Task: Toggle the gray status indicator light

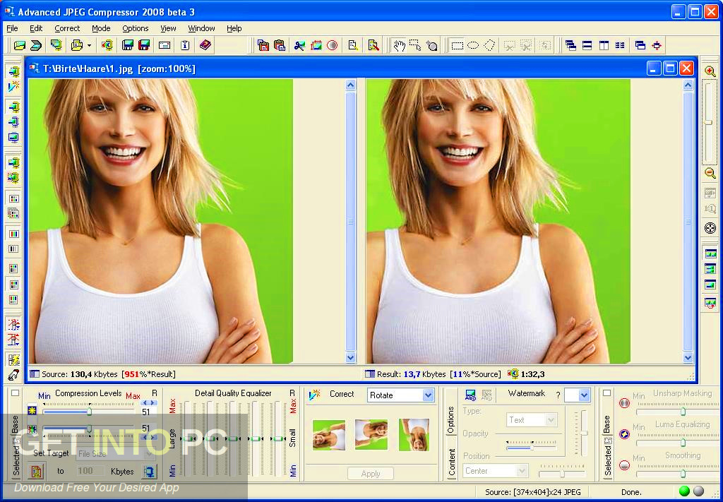Action: 699,491
